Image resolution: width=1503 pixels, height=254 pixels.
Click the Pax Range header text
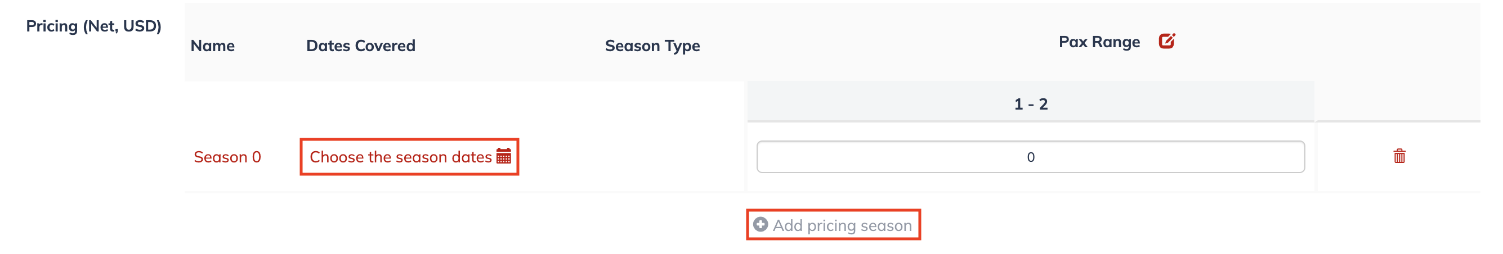pyautogui.click(x=1099, y=42)
